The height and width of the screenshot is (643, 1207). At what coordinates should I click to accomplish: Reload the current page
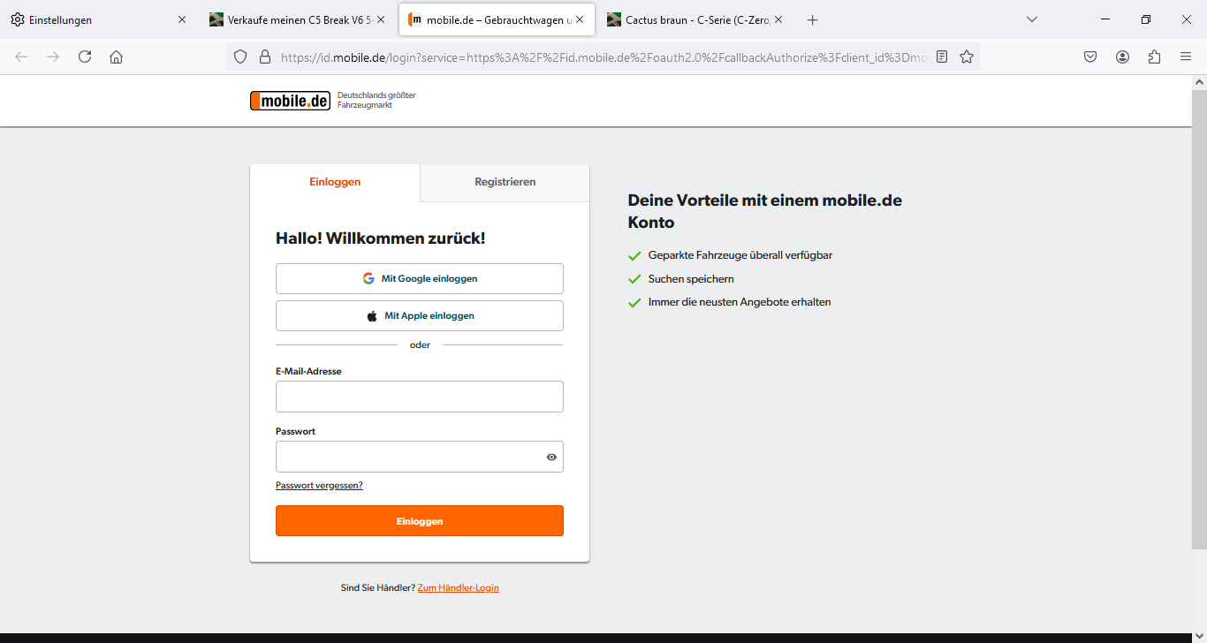pyautogui.click(x=85, y=57)
